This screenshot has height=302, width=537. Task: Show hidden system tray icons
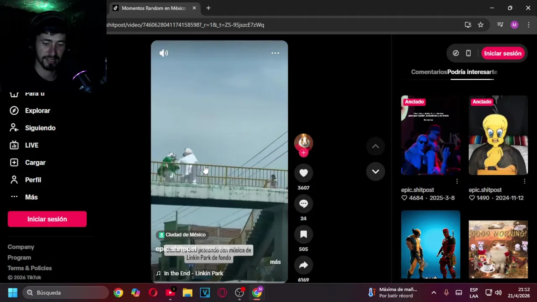(x=434, y=293)
